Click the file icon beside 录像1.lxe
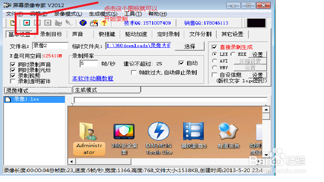Image resolution: width=324 pixels, height=182 pixels. (8, 99)
